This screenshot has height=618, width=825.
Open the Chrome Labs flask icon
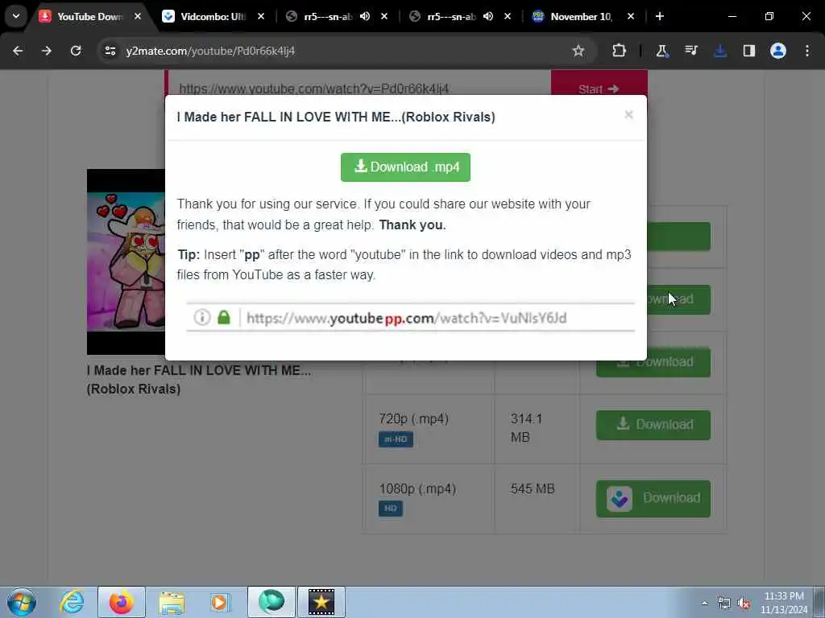[662, 51]
